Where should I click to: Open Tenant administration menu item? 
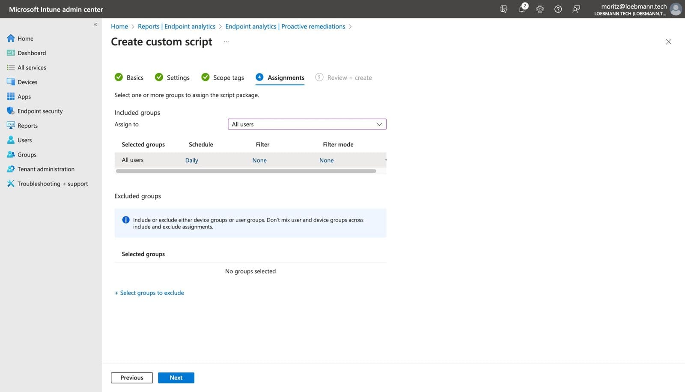[46, 169]
